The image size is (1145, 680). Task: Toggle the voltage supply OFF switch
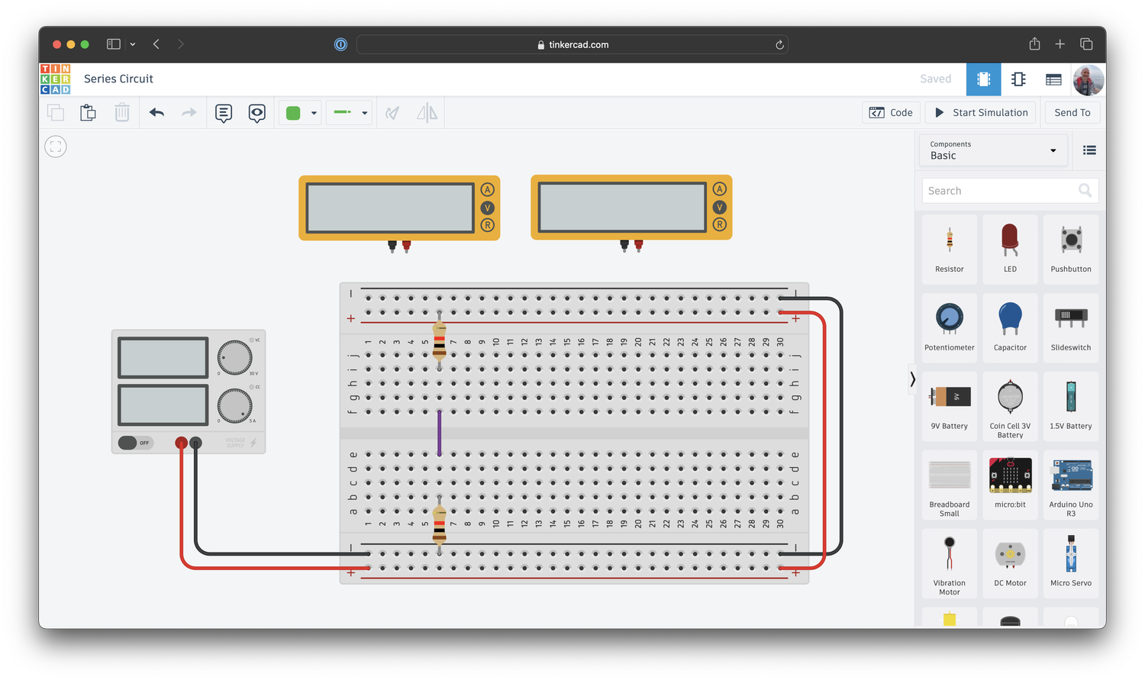coord(135,443)
